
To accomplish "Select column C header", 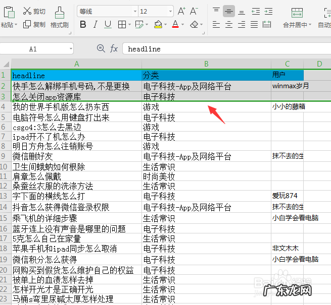I will pos(287,64).
